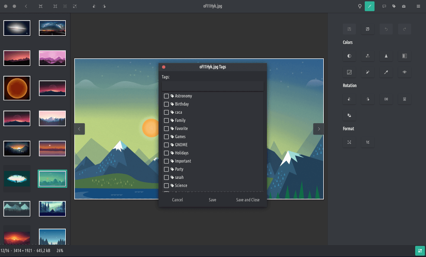426x257 pixels.
Task: Click the Tags text input field
Action: (212, 86)
